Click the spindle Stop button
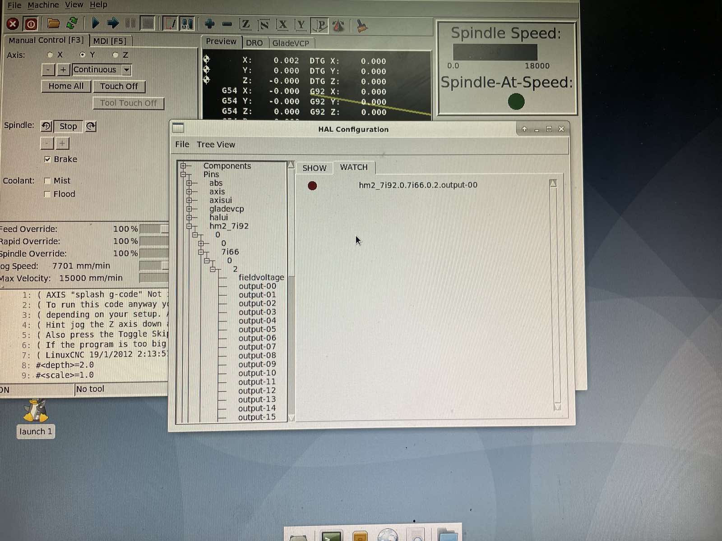The height and width of the screenshot is (541, 722). pos(69,126)
